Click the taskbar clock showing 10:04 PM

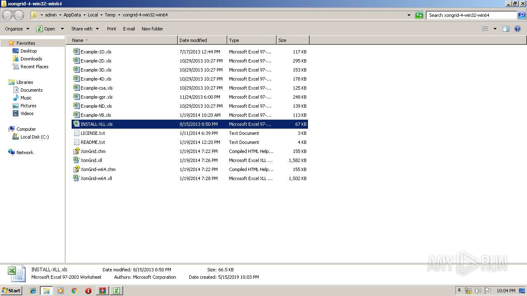pos(506,291)
